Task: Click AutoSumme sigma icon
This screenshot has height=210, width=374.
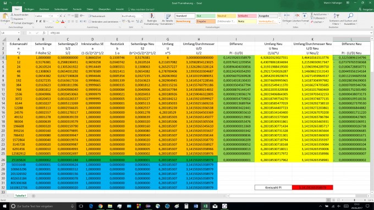Action: (x=312, y=14)
